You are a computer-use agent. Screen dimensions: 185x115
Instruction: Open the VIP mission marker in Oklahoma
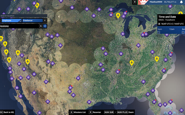tap(78, 78)
